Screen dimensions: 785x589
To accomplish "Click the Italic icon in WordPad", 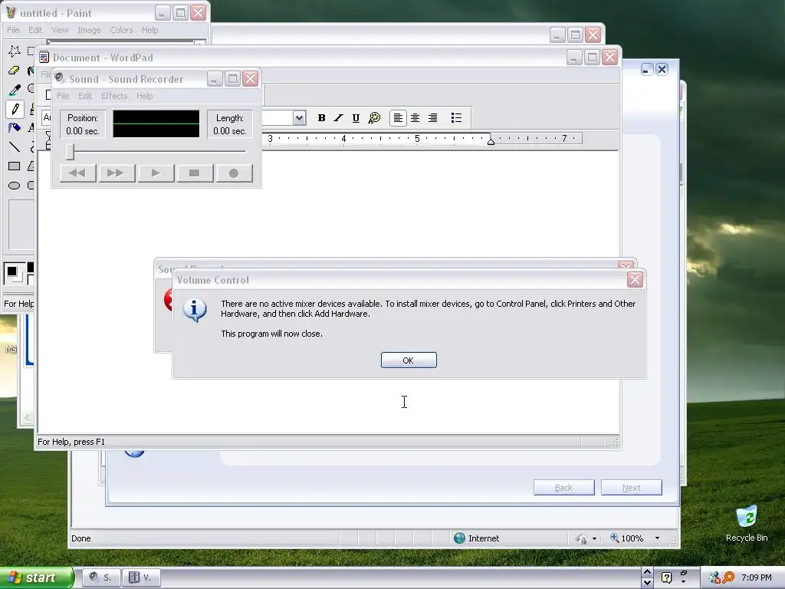I will click(338, 117).
